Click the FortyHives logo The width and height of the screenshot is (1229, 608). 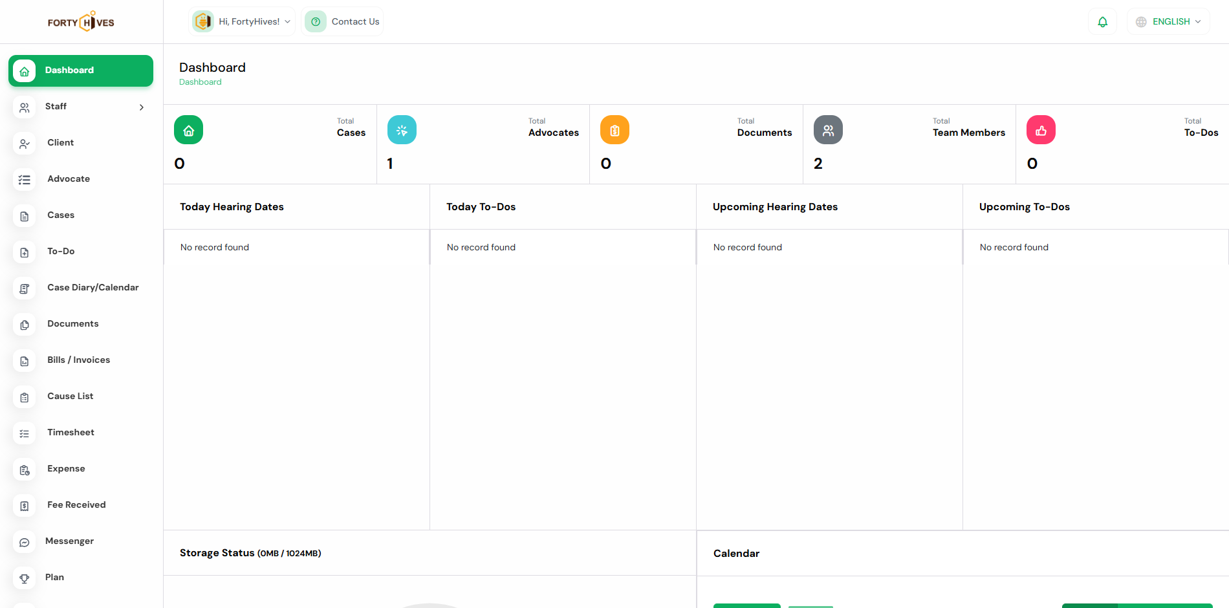click(81, 22)
